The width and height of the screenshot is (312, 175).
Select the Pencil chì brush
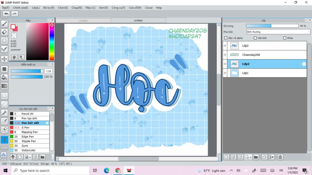[x=30, y=114]
